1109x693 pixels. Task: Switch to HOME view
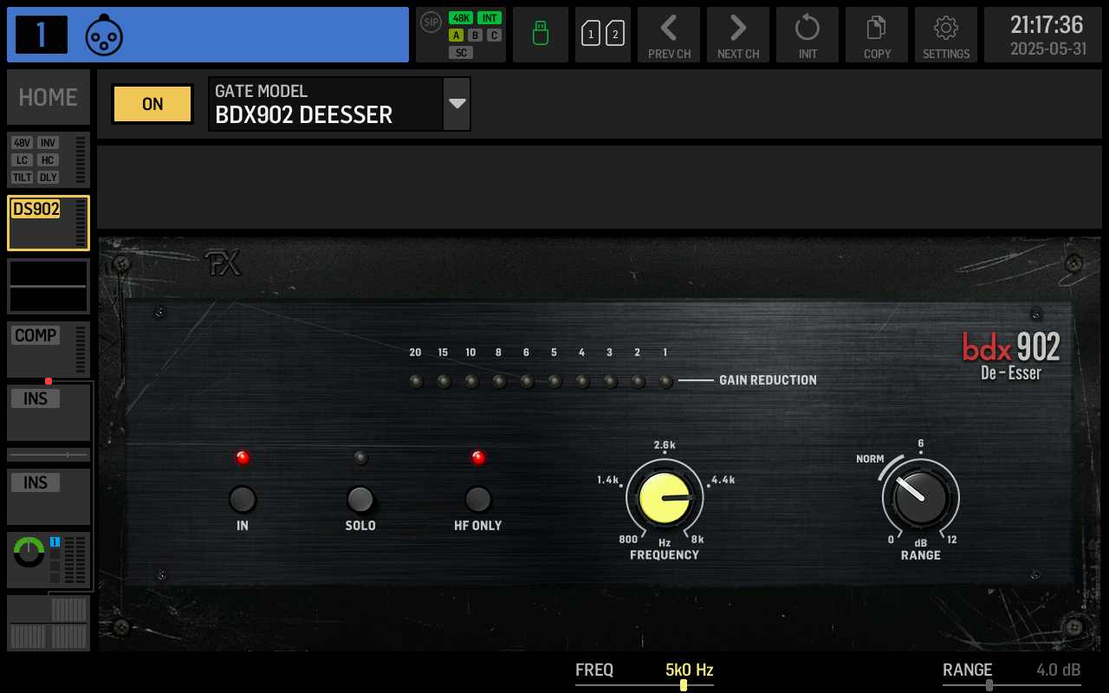click(x=48, y=96)
